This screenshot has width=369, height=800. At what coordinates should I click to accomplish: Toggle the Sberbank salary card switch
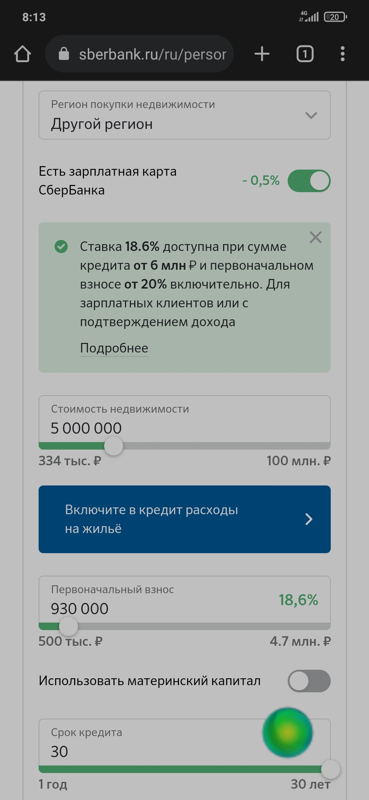(309, 181)
